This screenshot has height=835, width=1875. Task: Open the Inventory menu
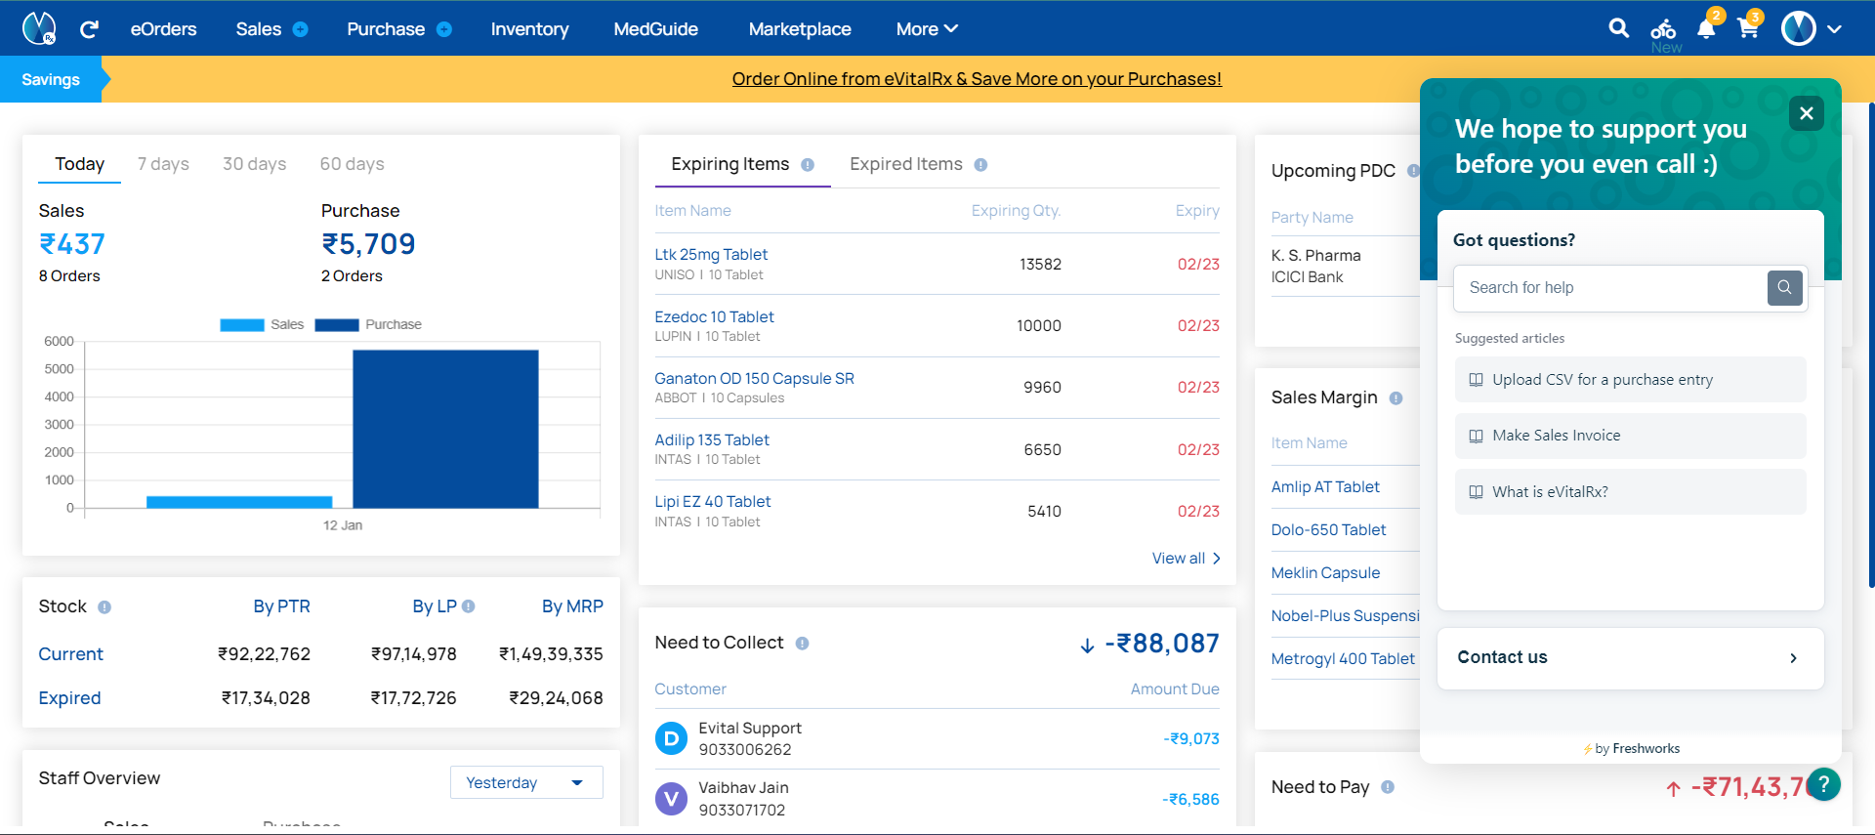coord(529,29)
